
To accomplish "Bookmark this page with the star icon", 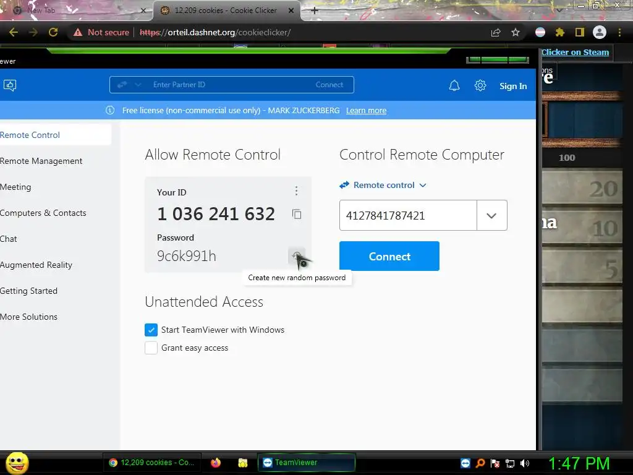I will click(516, 32).
